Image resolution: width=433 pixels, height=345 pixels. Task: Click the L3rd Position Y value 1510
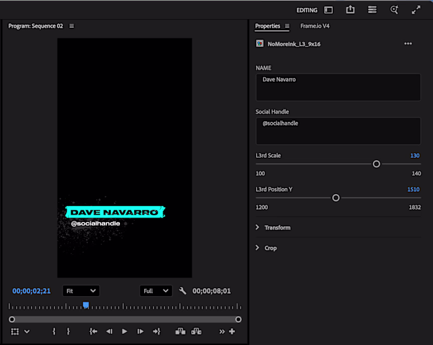point(413,189)
